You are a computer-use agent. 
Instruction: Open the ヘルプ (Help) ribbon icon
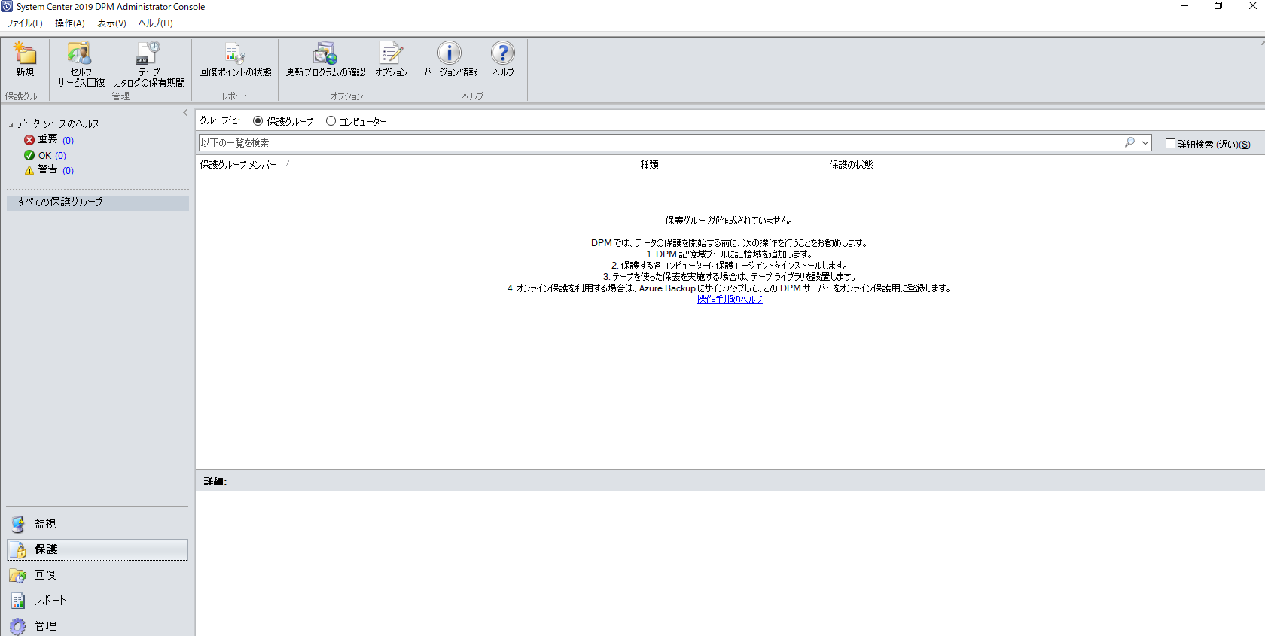pyautogui.click(x=503, y=59)
